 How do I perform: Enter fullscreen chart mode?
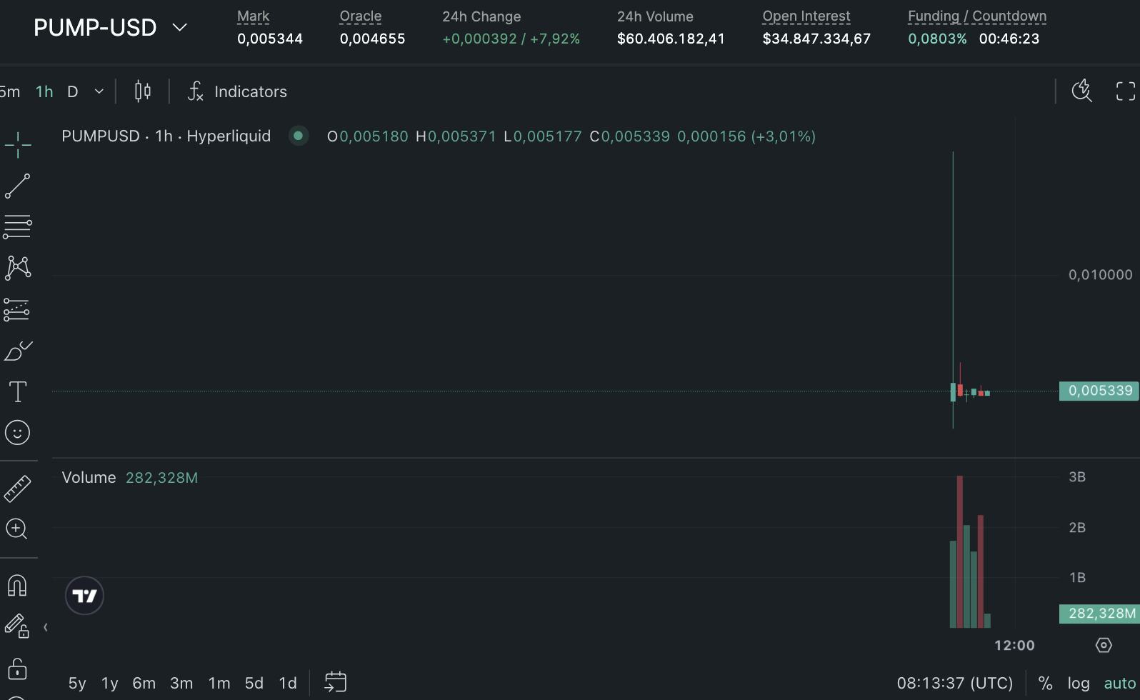tap(1125, 91)
